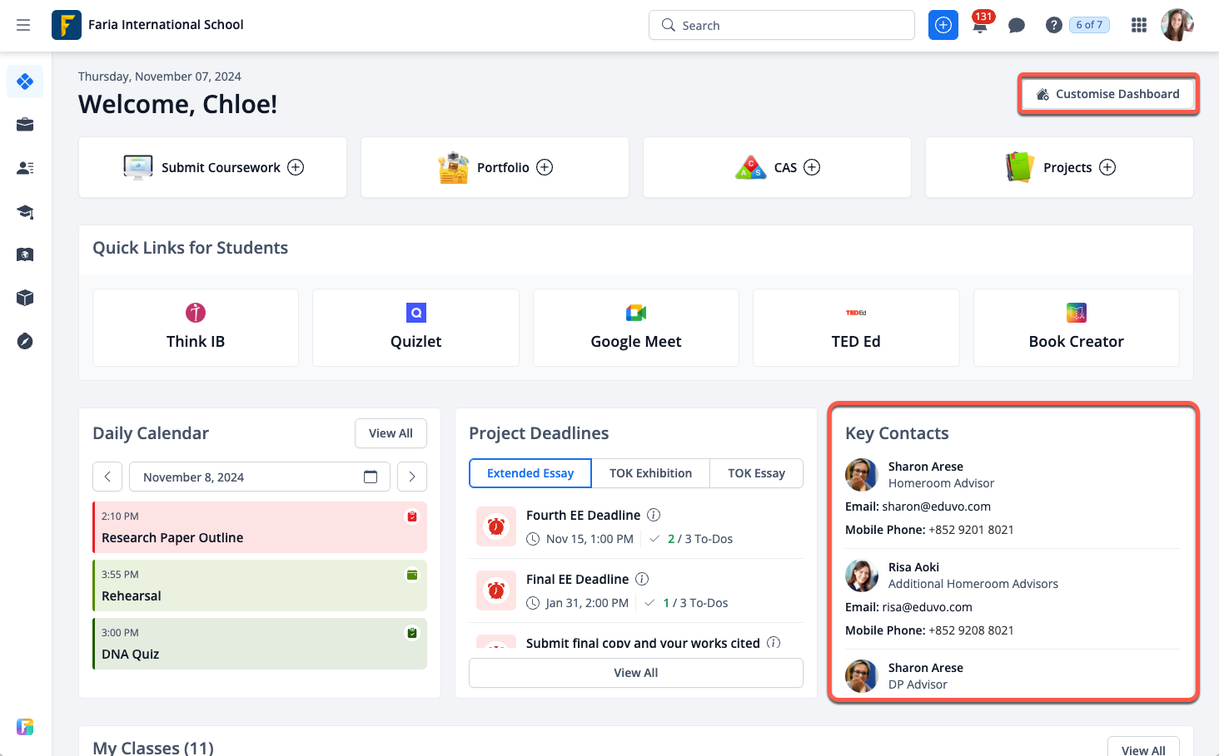
Task: Switch to the TOK Exhibition tab
Action: coord(650,473)
